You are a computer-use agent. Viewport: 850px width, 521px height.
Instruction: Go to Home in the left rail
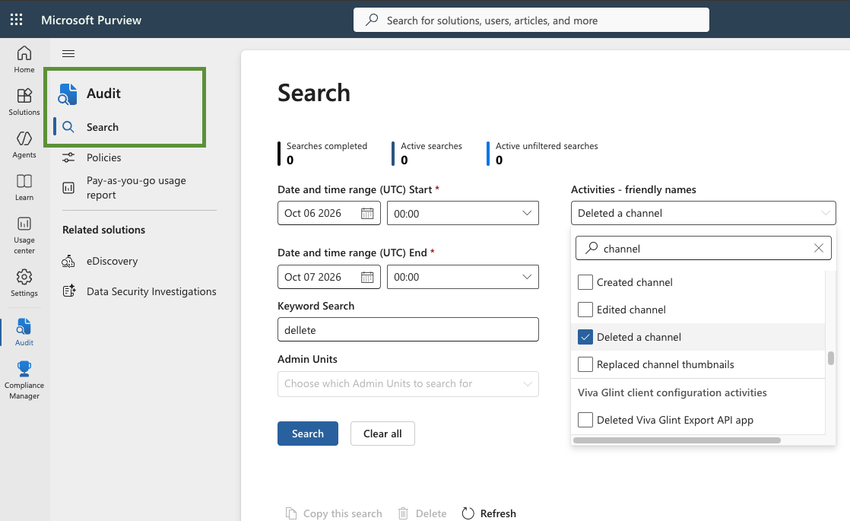[24, 59]
